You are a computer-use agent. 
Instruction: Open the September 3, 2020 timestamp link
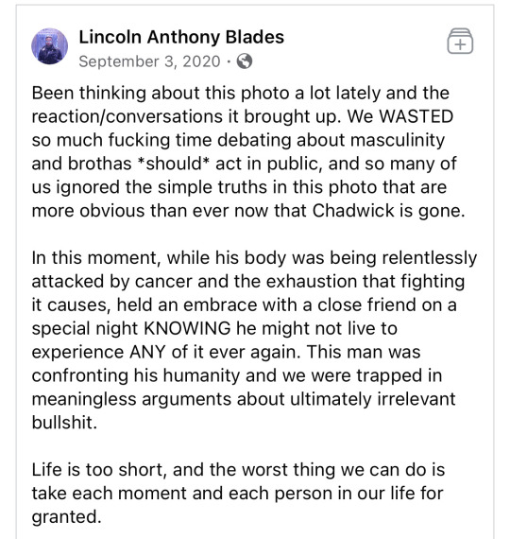coord(149,61)
